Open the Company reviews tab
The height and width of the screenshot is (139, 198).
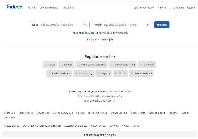49,8
